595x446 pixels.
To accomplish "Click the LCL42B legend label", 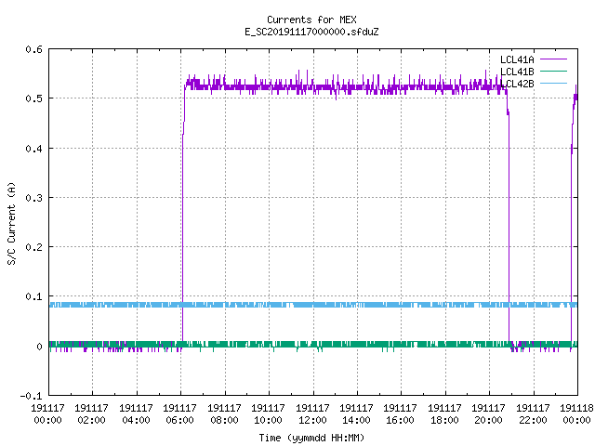I will (x=517, y=84).
